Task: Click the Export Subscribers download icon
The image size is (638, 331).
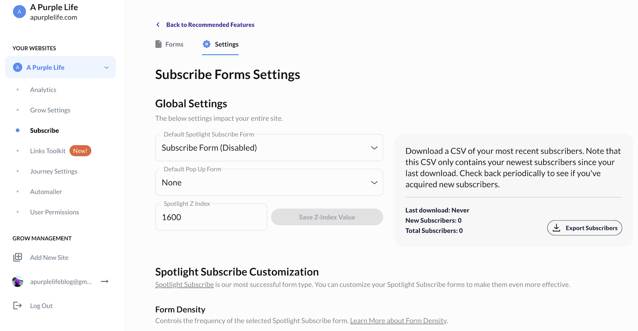Action: click(556, 228)
